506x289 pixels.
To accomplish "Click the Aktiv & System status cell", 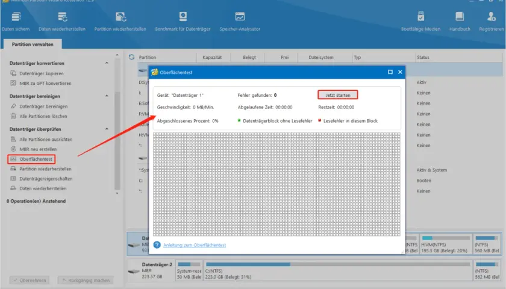I will pyautogui.click(x=431, y=170).
